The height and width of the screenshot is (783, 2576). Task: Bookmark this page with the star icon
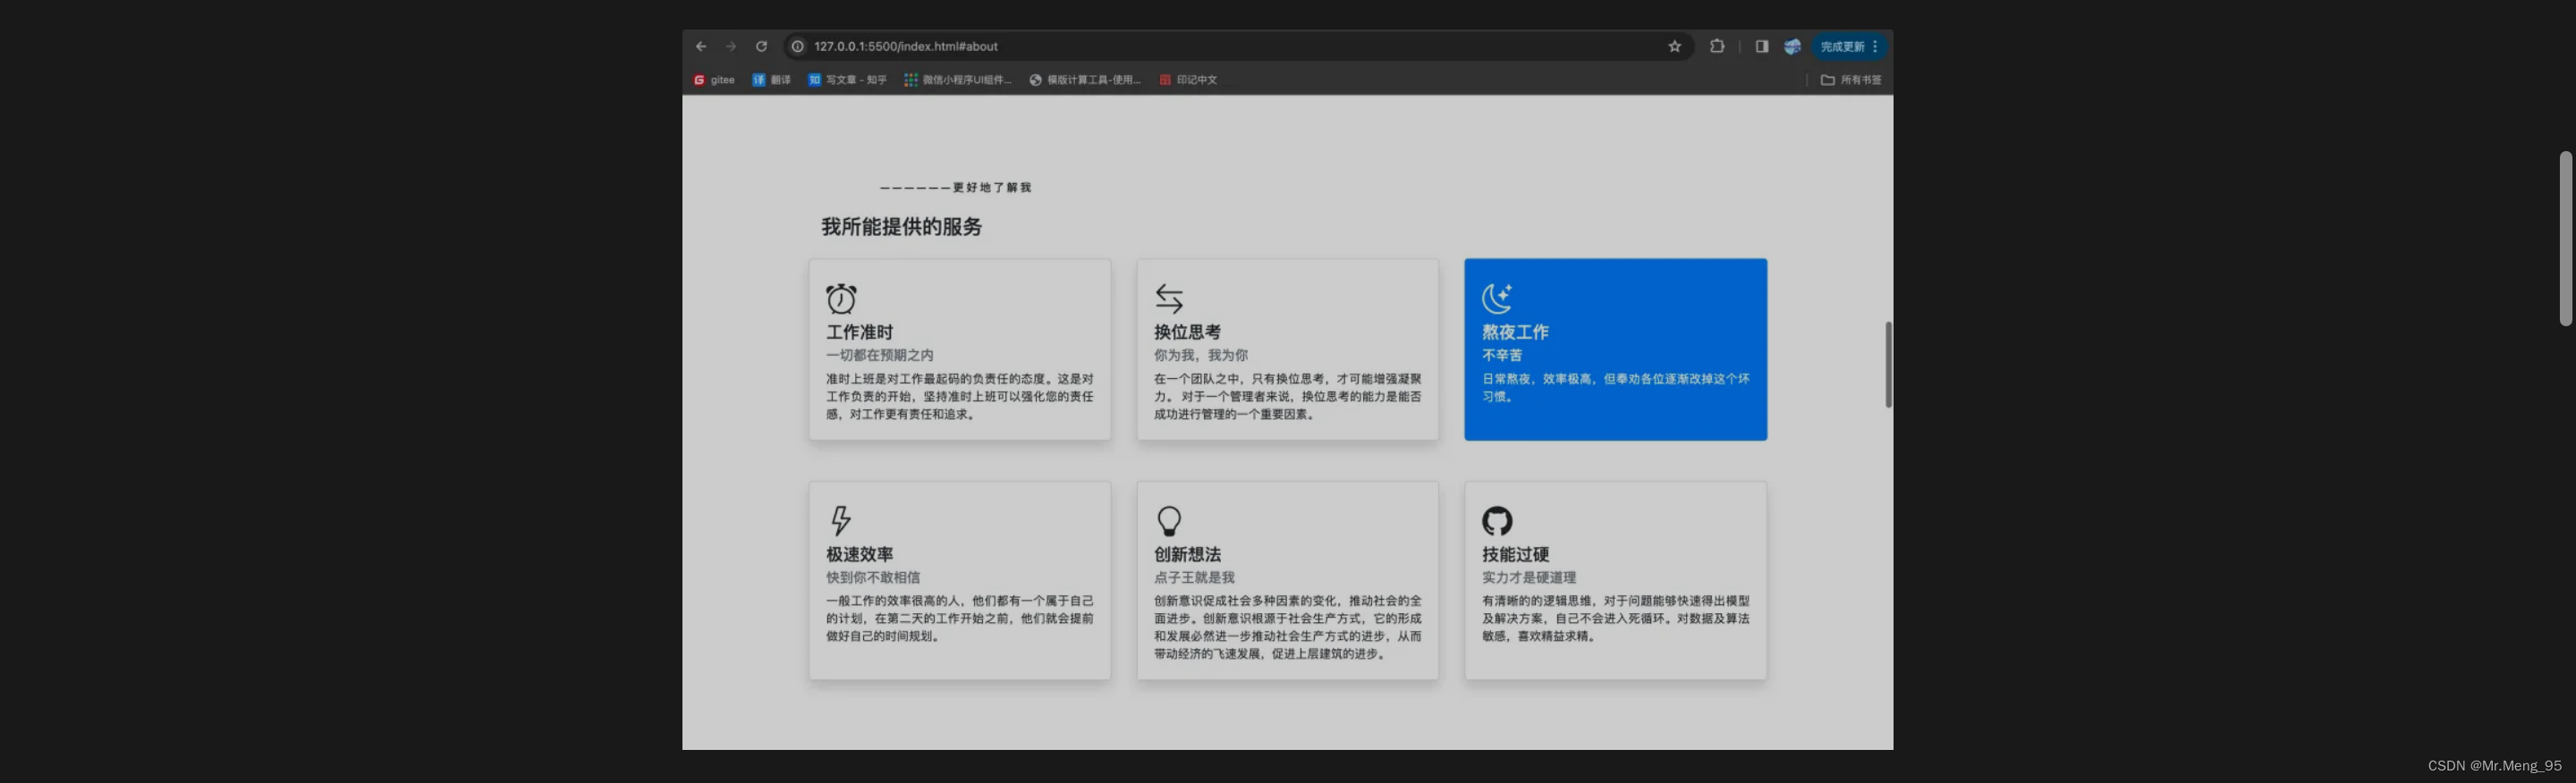1675,47
